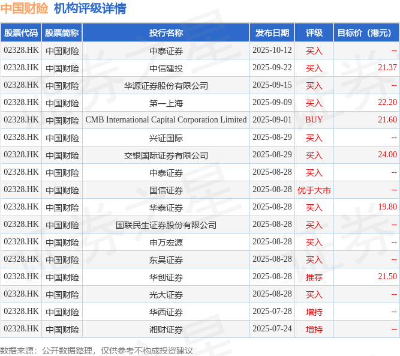
Task: Select the 华源证券股份有限公司 cell
Action: (166, 86)
